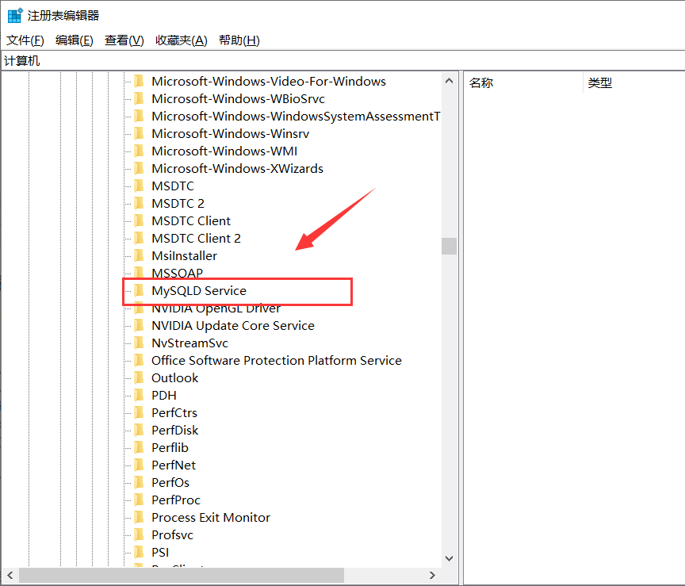Open the 编辑(E) menu

75,40
